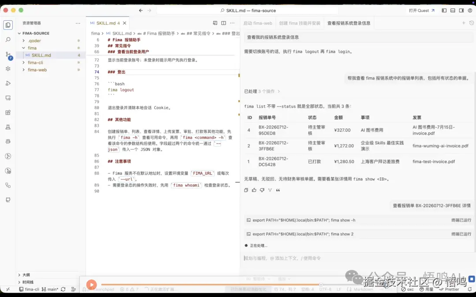
Task: Open notifications bell in status bar
Action: 470,290
